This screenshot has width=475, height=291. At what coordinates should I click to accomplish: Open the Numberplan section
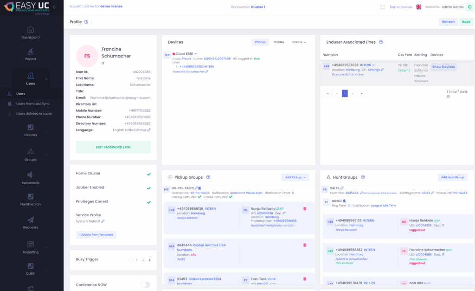(x=30, y=201)
